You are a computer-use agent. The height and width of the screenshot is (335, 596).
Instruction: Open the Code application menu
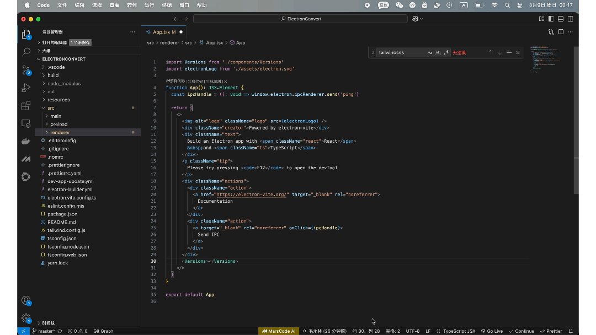click(x=44, y=6)
